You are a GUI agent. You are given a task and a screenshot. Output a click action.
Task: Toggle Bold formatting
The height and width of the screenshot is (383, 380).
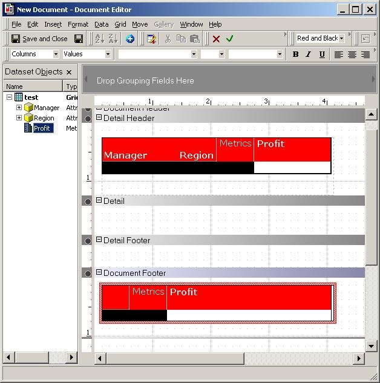point(295,54)
